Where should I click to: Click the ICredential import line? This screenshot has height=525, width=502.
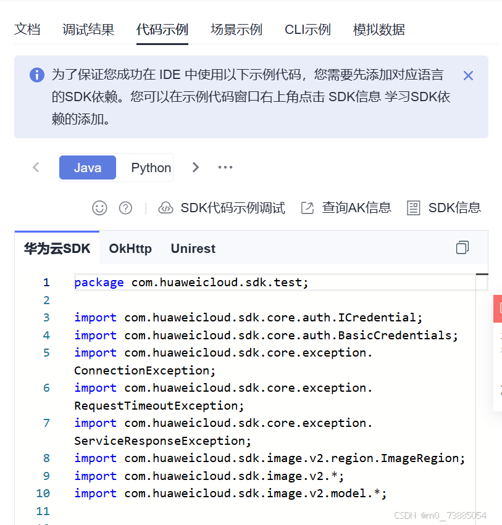click(248, 318)
